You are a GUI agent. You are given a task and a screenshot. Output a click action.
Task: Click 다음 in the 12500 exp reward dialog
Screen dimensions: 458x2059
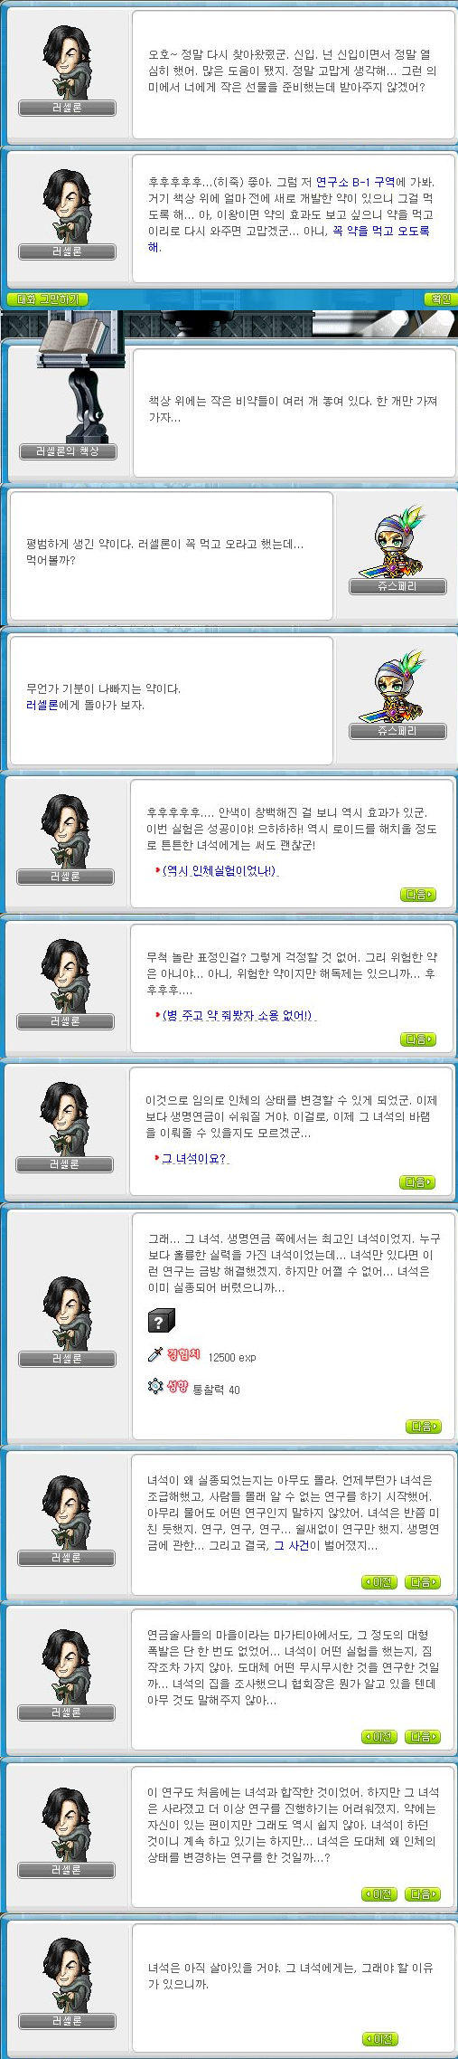point(423,1427)
